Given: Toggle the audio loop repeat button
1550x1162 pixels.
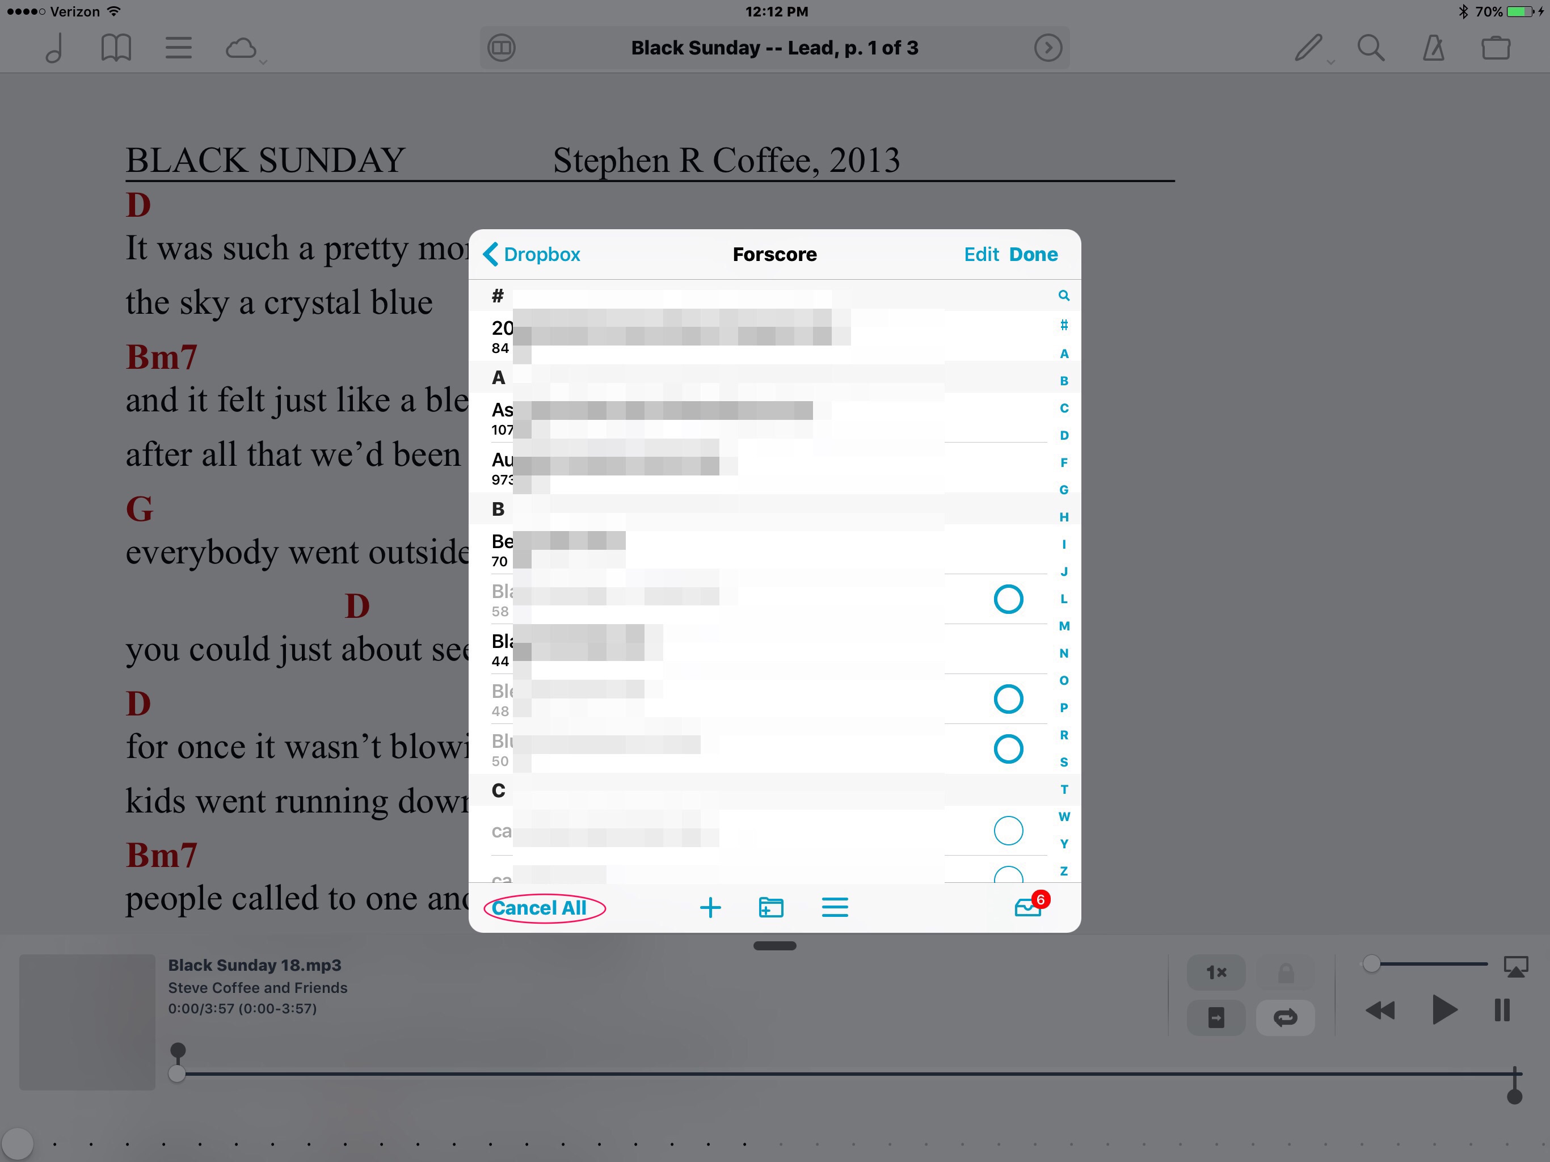Looking at the screenshot, I should pyautogui.click(x=1285, y=1017).
